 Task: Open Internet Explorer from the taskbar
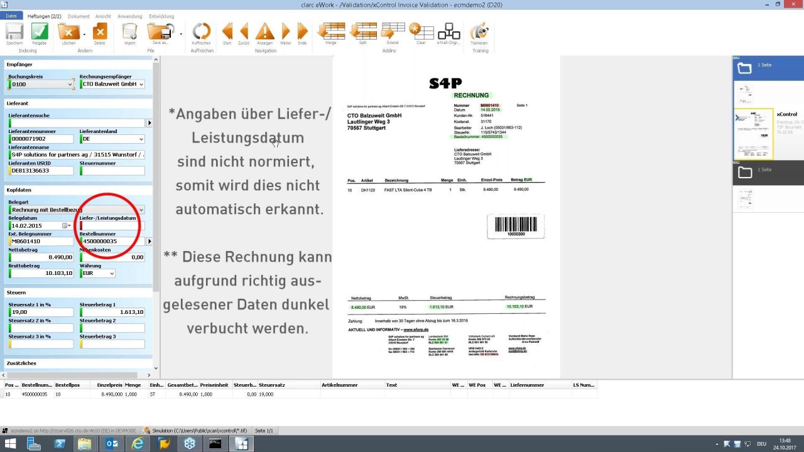pos(138,444)
